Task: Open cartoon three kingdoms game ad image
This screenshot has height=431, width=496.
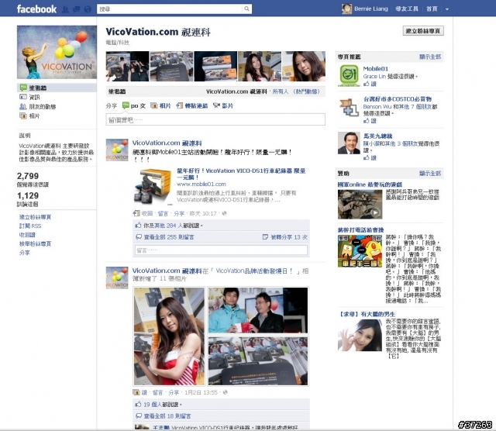Action: point(360,251)
